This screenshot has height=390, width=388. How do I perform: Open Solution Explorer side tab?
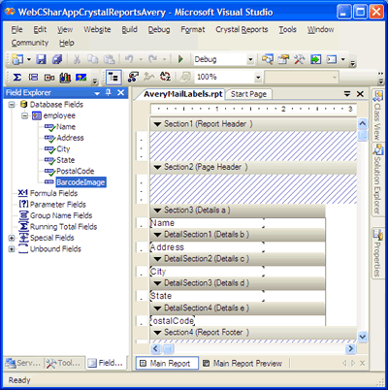[x=377, y=179]
